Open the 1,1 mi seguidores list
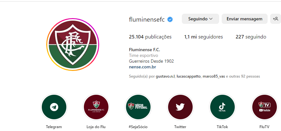Screen dimensions: 281x131 tap(203, 37)
